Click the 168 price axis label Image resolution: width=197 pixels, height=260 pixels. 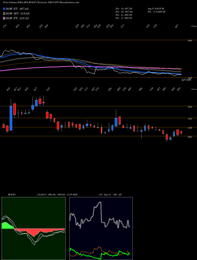pos(190,41)
